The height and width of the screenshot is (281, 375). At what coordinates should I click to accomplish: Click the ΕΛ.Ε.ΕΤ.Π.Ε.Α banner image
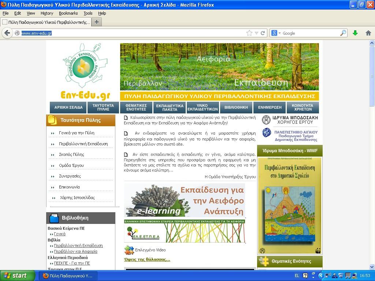(185, 231)
